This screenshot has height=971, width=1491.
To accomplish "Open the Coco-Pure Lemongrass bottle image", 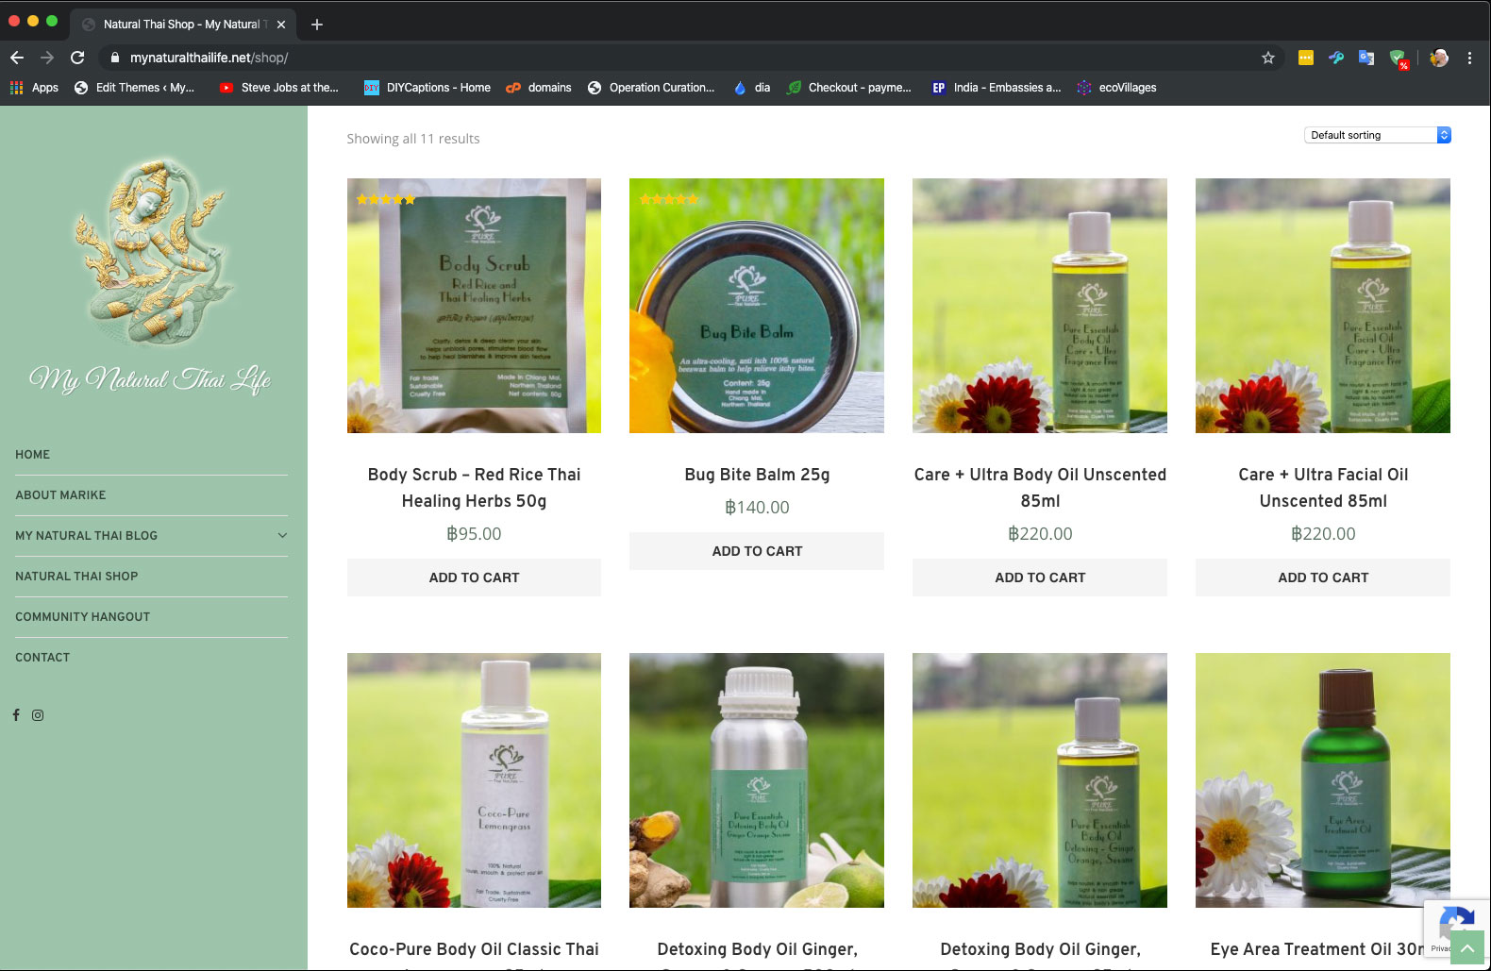I will pyautogui.click(x=474, y=780).
